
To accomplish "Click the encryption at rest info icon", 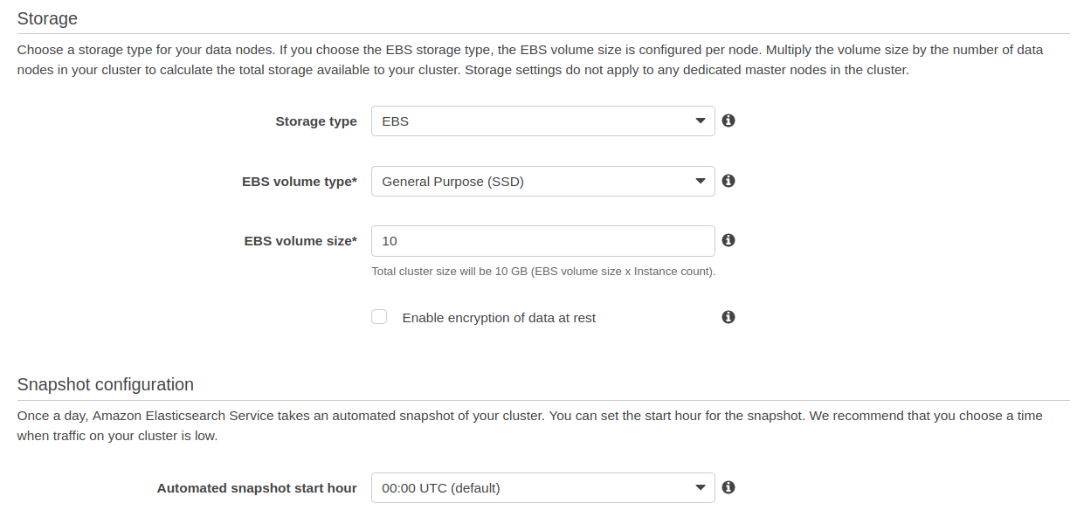I will point(728,316).
